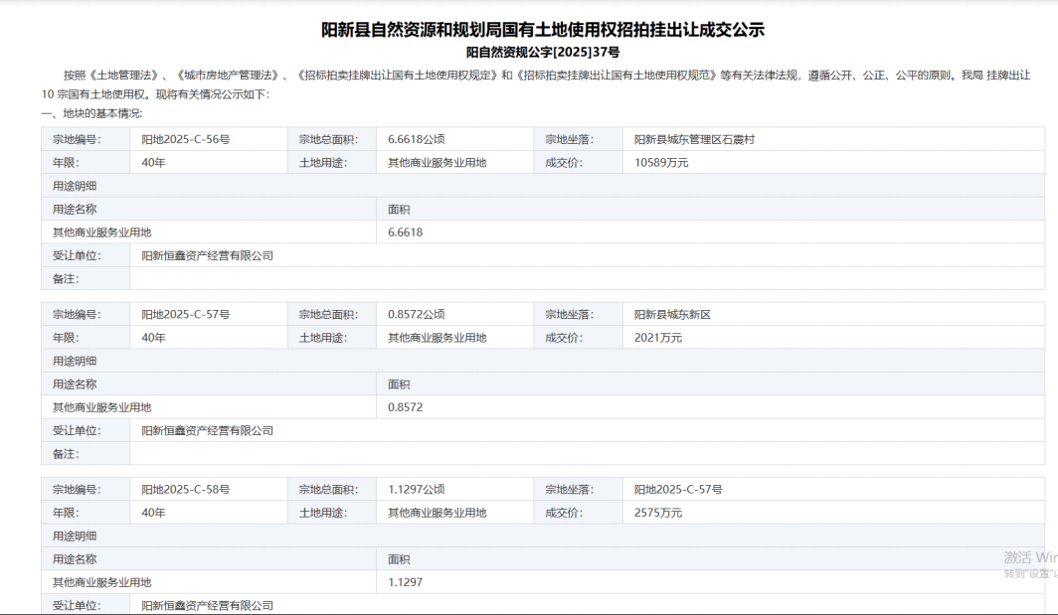Click 用途明细 header of the first parcel table
The image size is (1058, 615).
click(x=75, y=186)
